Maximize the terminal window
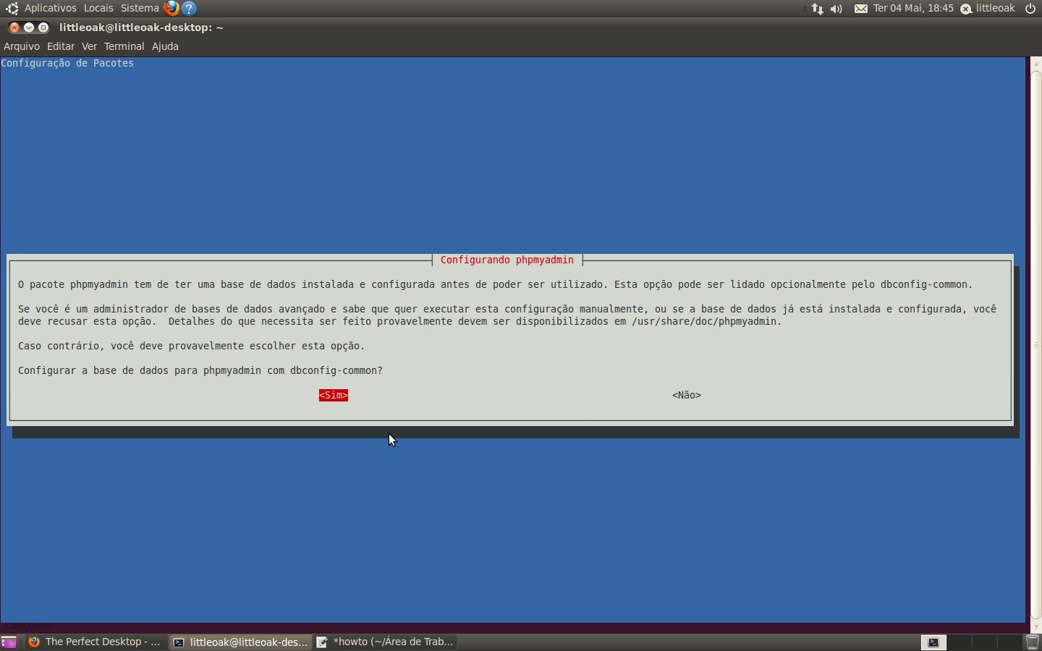Screen dimensions: 1042x651 [43, 27]
